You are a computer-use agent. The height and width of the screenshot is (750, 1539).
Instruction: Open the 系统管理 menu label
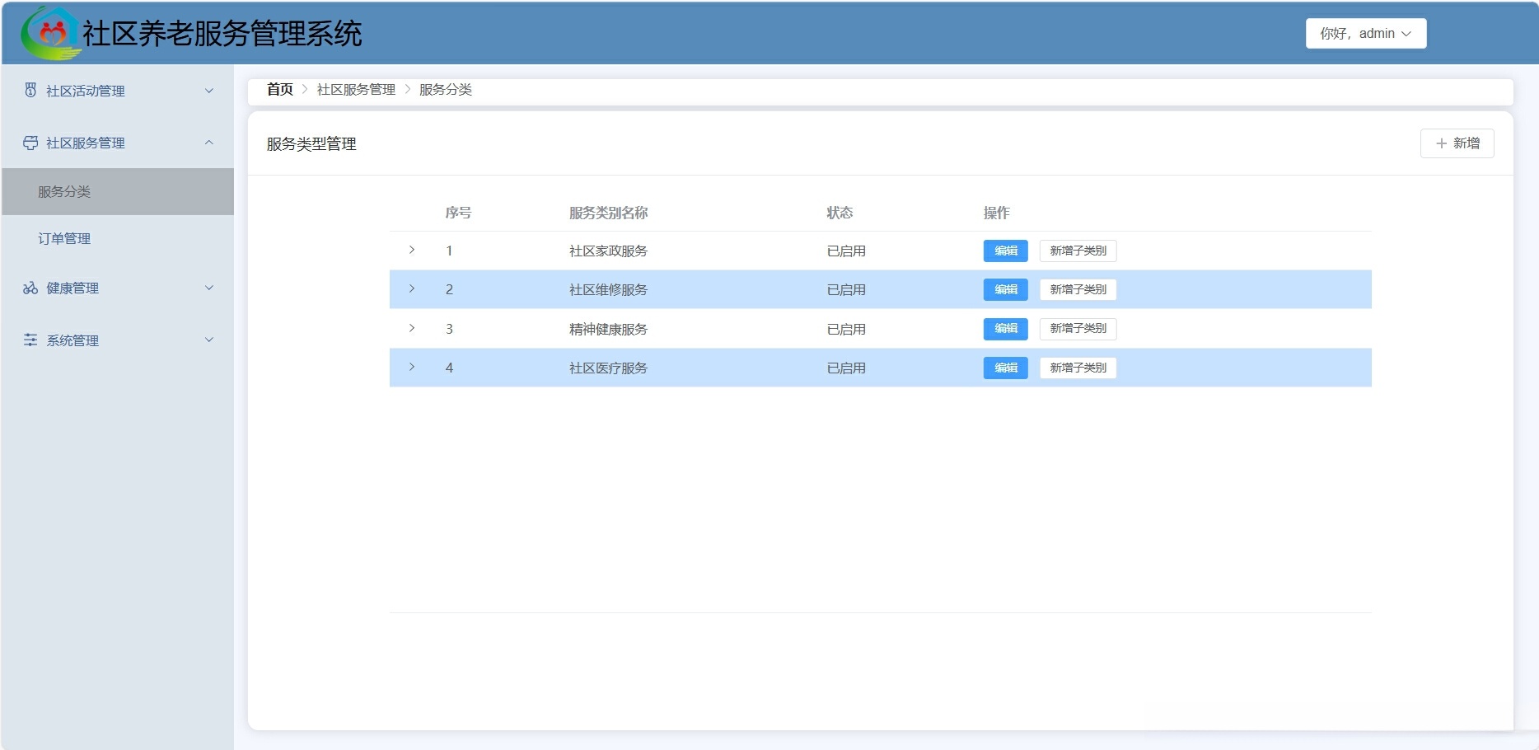73,340
